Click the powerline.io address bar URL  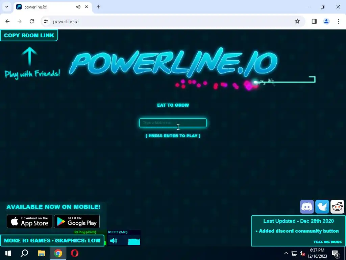click(66, 21)
